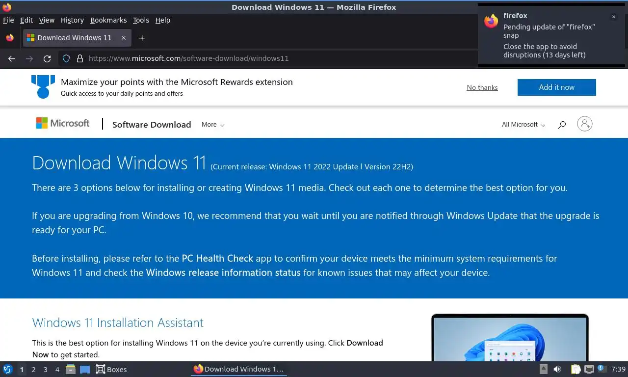Expand the All Microsoft dropdown
Screen dimensions: 628x377
click(523, 125)
